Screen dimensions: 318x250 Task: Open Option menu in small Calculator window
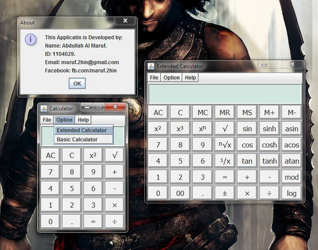coord(64,120)
